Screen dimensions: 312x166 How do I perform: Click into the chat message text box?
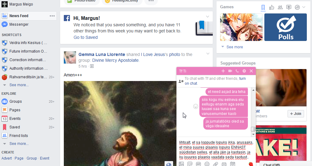click(x=216, y=150)
